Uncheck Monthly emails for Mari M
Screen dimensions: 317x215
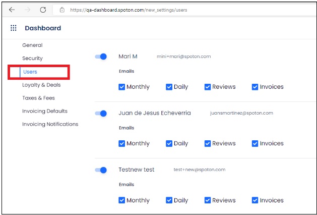(121, 87)
